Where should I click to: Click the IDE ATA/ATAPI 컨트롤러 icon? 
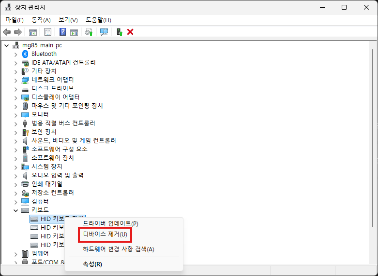(x=25, y=63)
